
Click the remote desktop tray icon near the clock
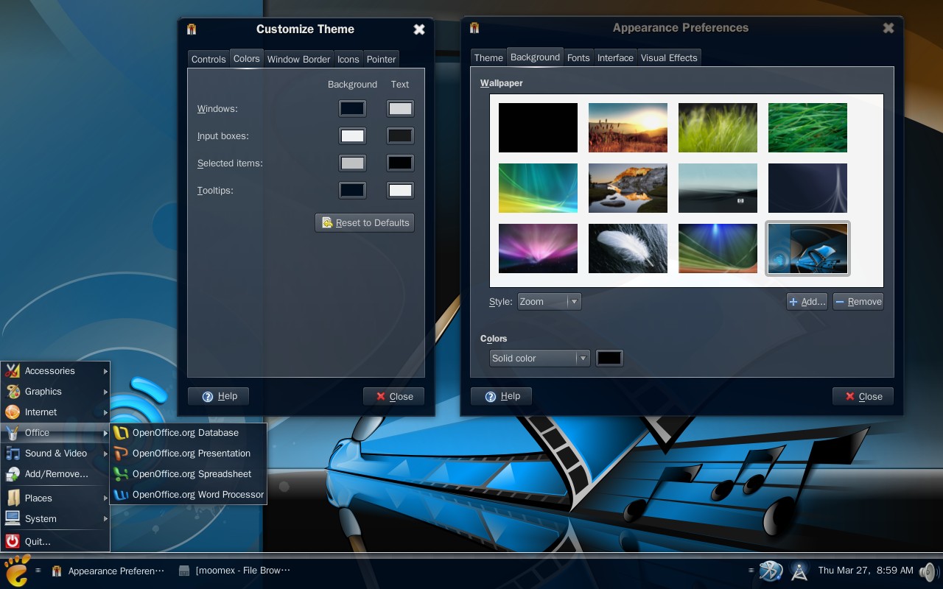799,571
